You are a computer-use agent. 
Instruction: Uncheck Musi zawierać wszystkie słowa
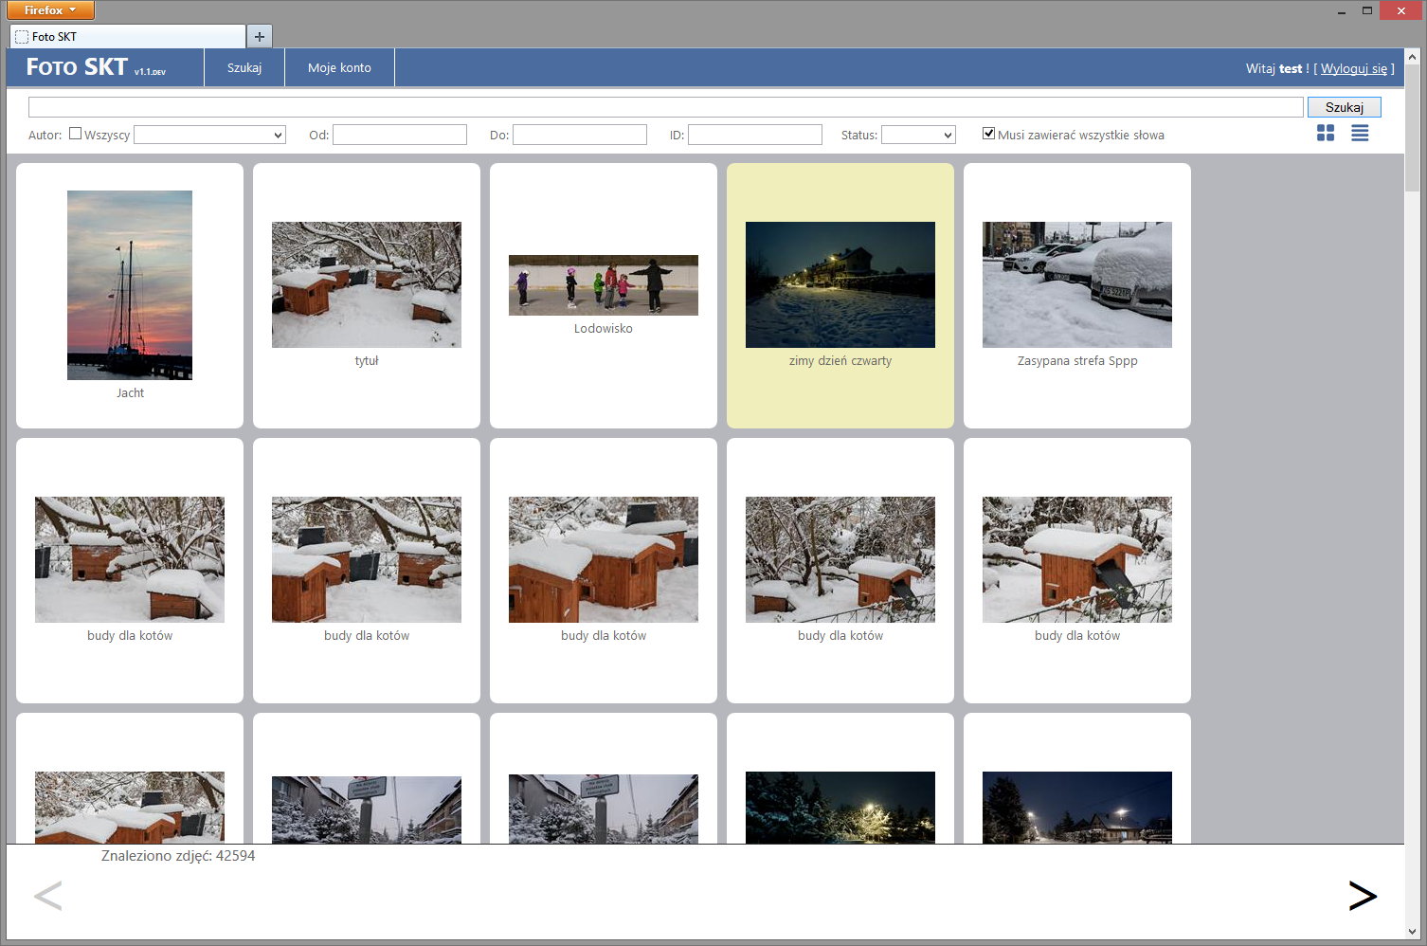988,134
